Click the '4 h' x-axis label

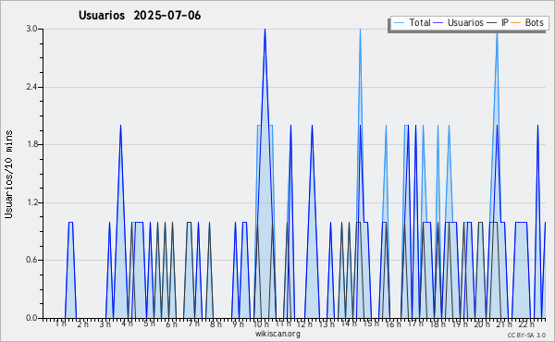click(x=127, y=324)
